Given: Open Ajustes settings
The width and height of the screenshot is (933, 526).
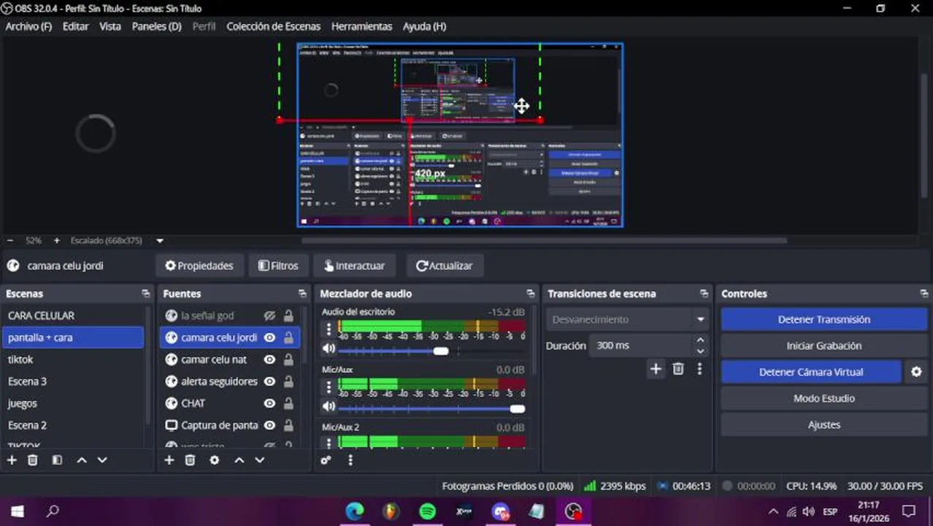Looking at the screenshot, I should click(823, 424).
